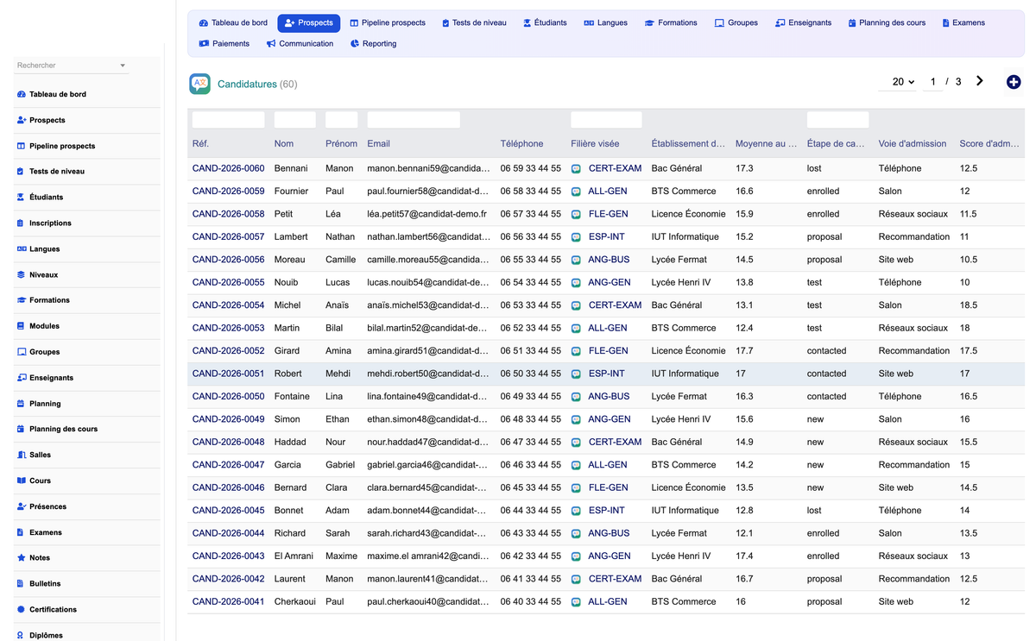Click the Candidatures module logo icon

[x=199, y=84]
